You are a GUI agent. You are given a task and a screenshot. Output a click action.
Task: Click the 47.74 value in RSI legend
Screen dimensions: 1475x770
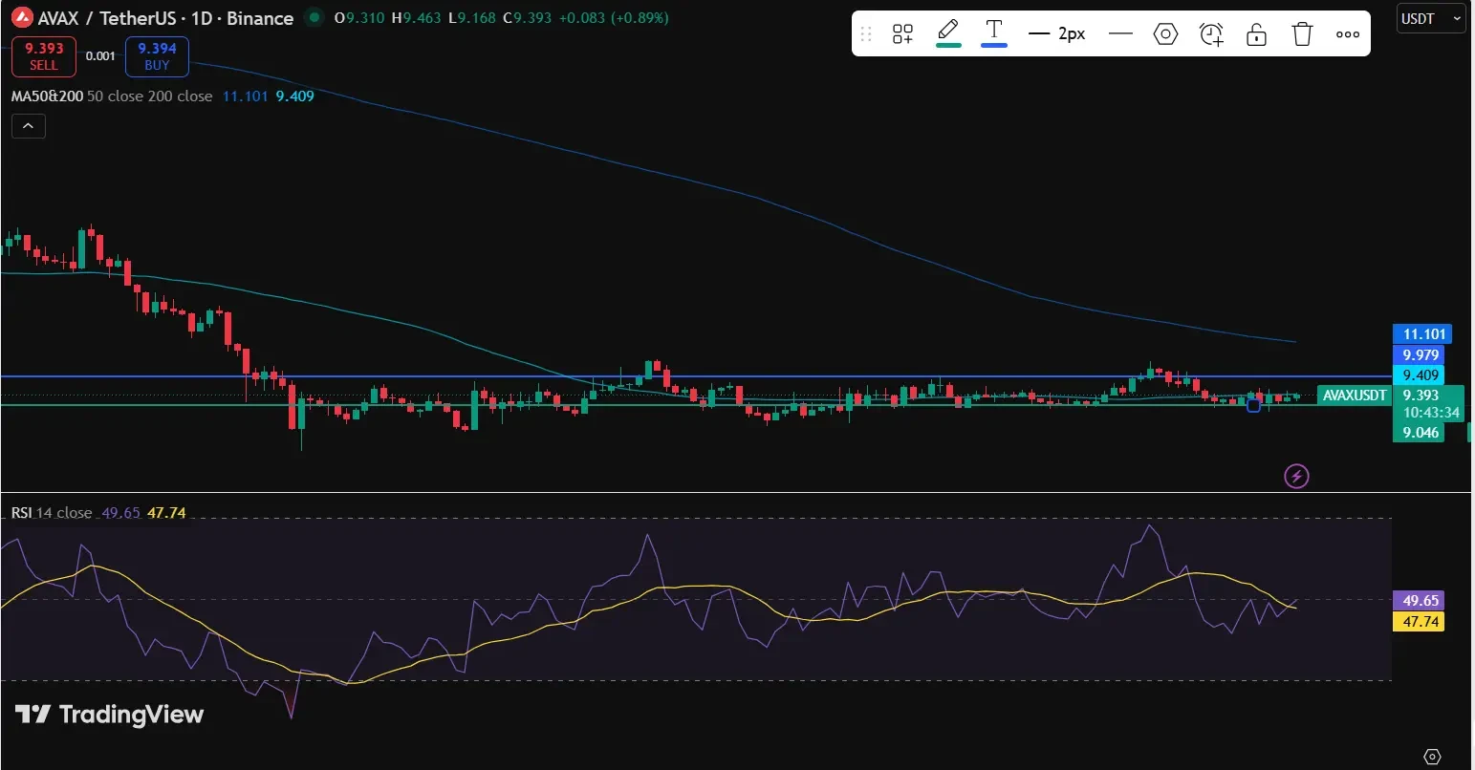[166, 513]
